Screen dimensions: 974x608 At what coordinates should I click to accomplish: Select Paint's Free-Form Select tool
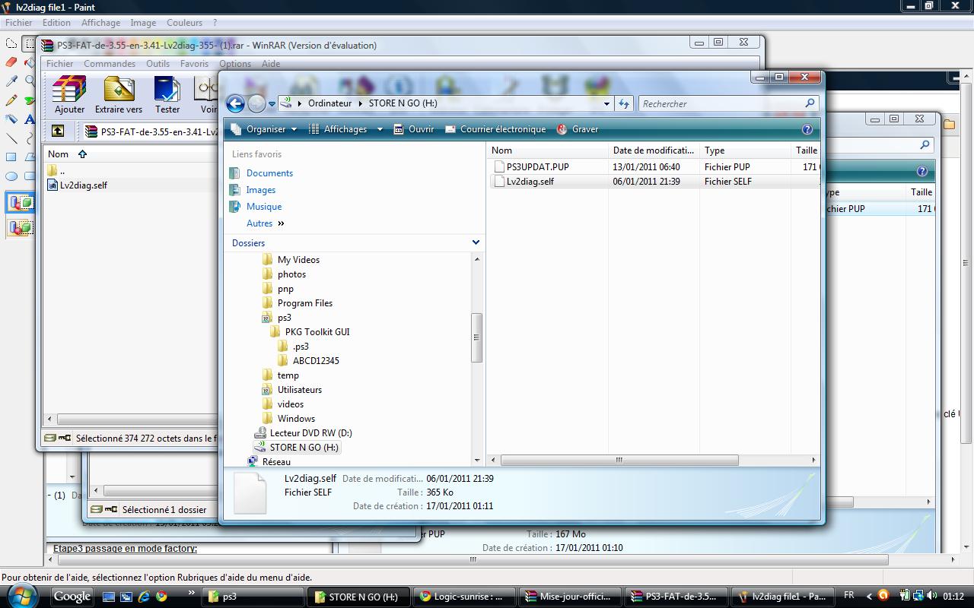[11, 43]
